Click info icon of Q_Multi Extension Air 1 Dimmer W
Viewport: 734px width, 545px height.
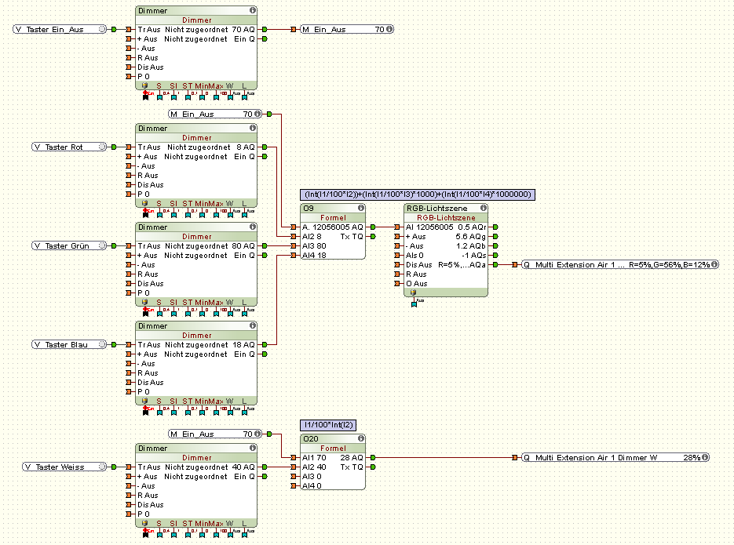(x=706, y=457)
